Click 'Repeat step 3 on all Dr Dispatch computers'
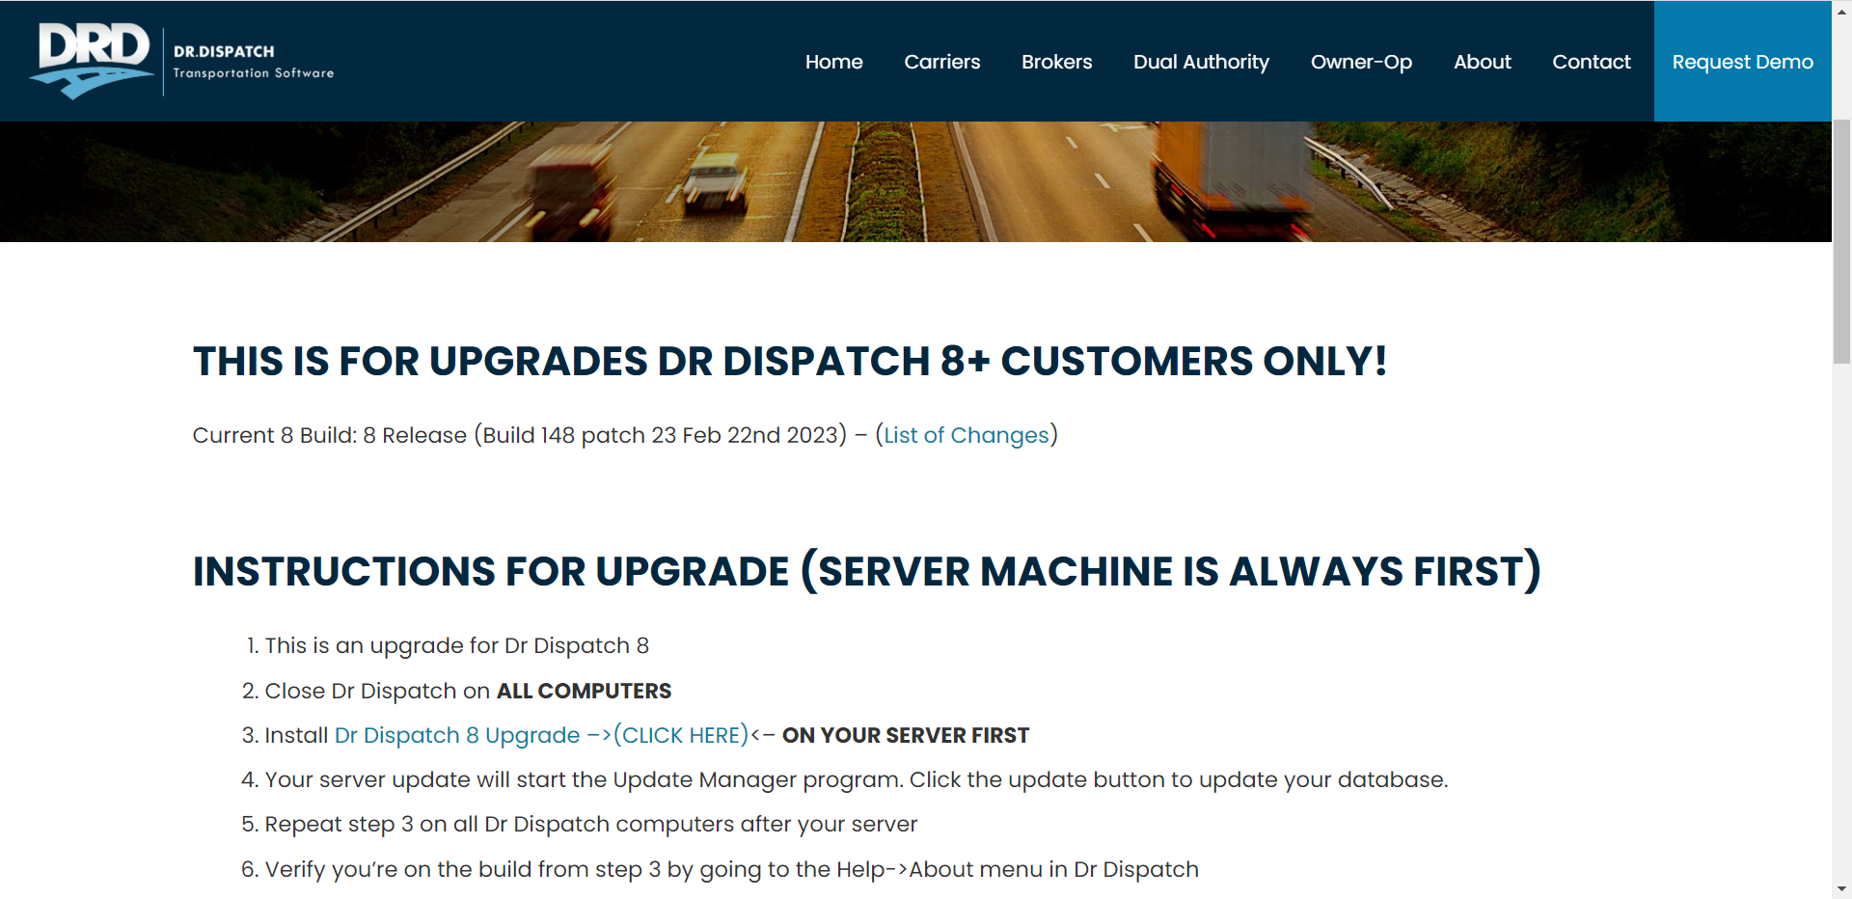Screen dimensions: 1852x899 (591, 824)
